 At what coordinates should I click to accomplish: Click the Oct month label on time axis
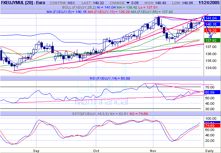click(96, 151)
